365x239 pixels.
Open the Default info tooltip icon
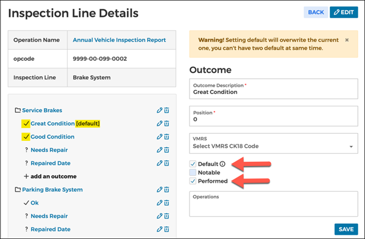pos(222,164)
